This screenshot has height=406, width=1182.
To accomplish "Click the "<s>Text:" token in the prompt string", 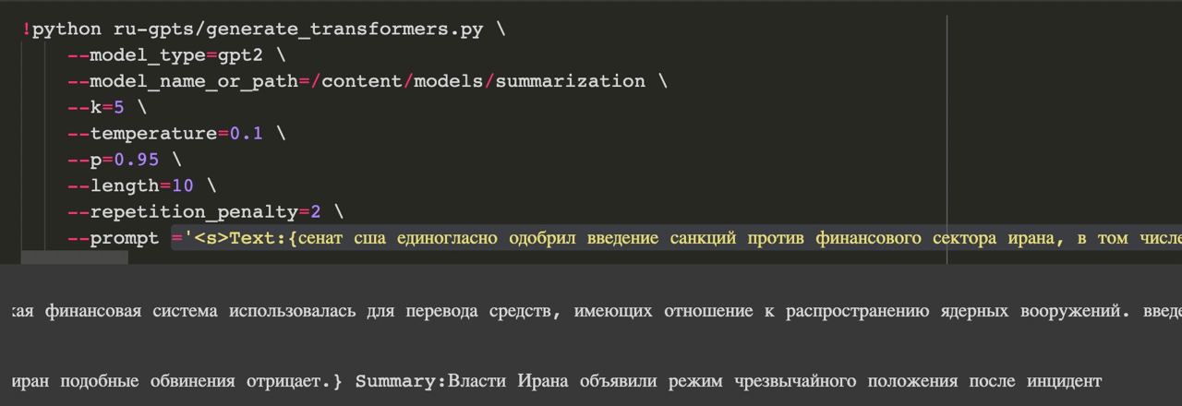I will pos(240,238).
